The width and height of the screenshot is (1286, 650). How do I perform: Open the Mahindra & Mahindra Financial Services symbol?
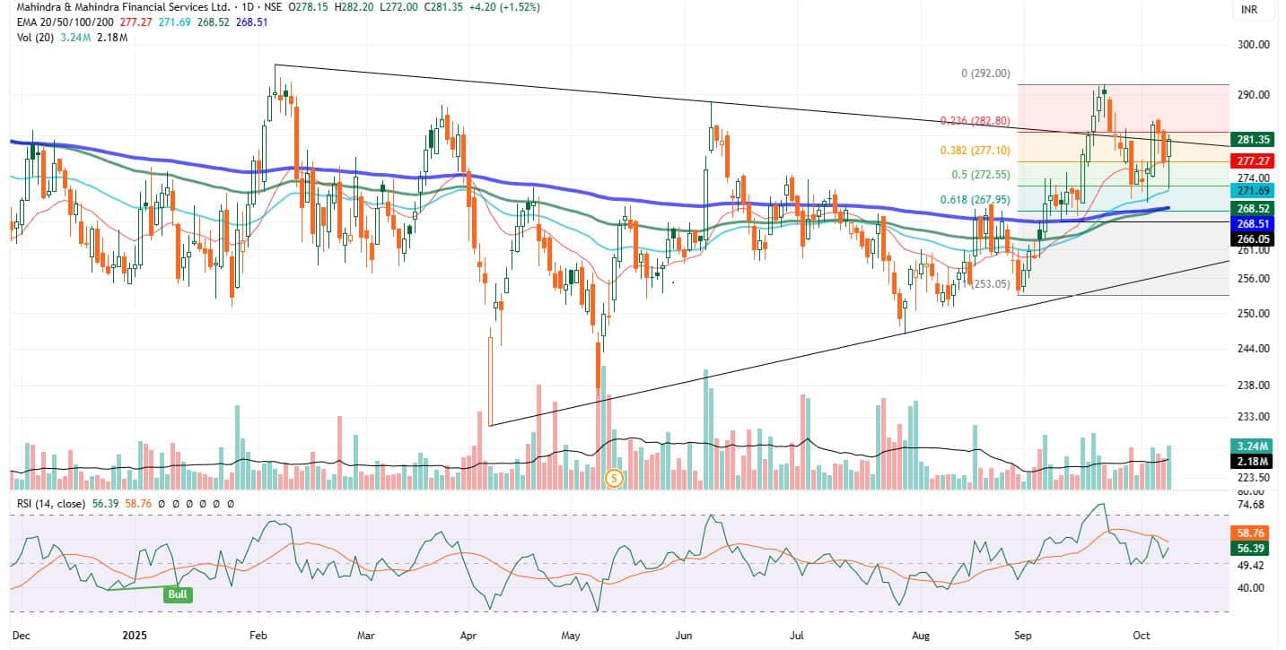click(x=114, y=5)
